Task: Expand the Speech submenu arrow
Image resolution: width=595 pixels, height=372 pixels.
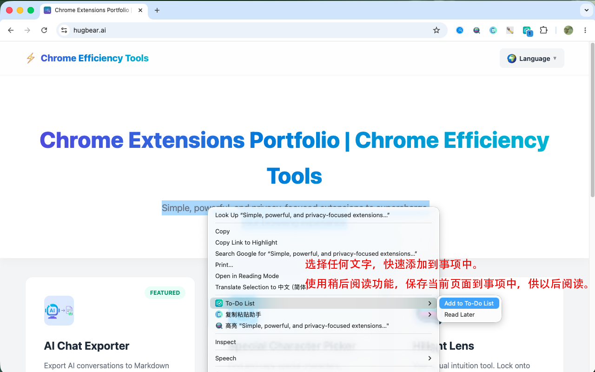Action: point(430,358)
